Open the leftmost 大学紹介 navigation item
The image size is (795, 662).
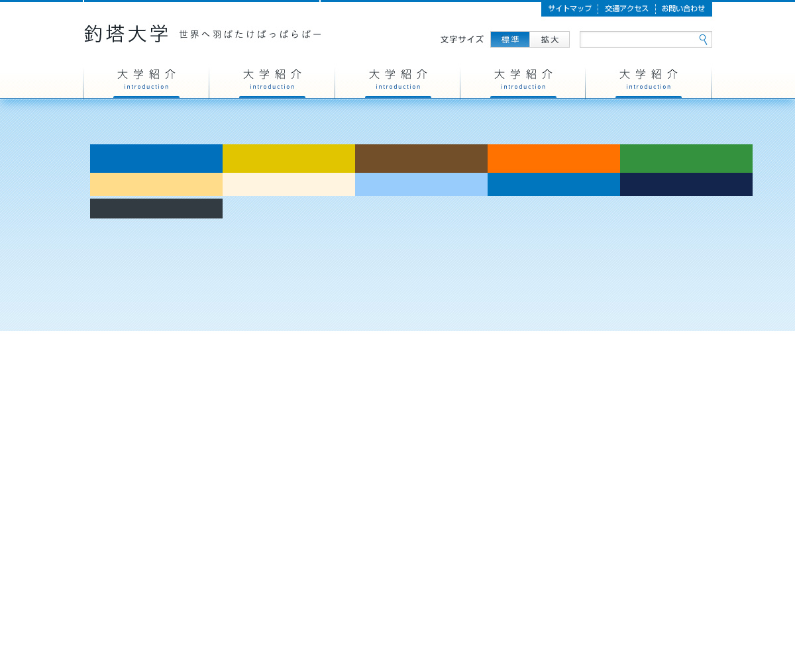coord(146,79)
